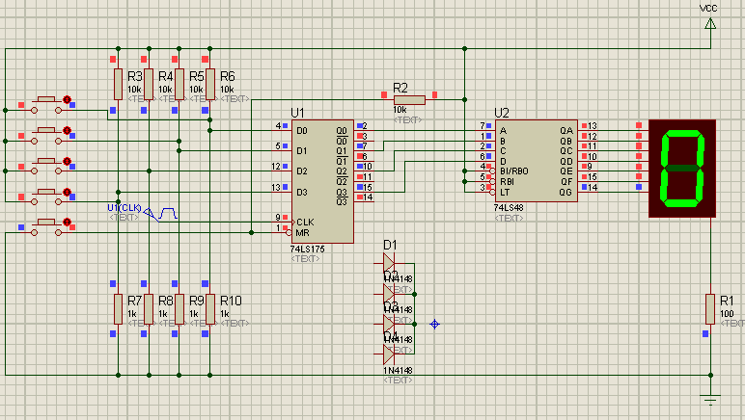Click the 'R1' reference label
The height and width of the screenshot is (420, 745).
click(x=727, y=301)
